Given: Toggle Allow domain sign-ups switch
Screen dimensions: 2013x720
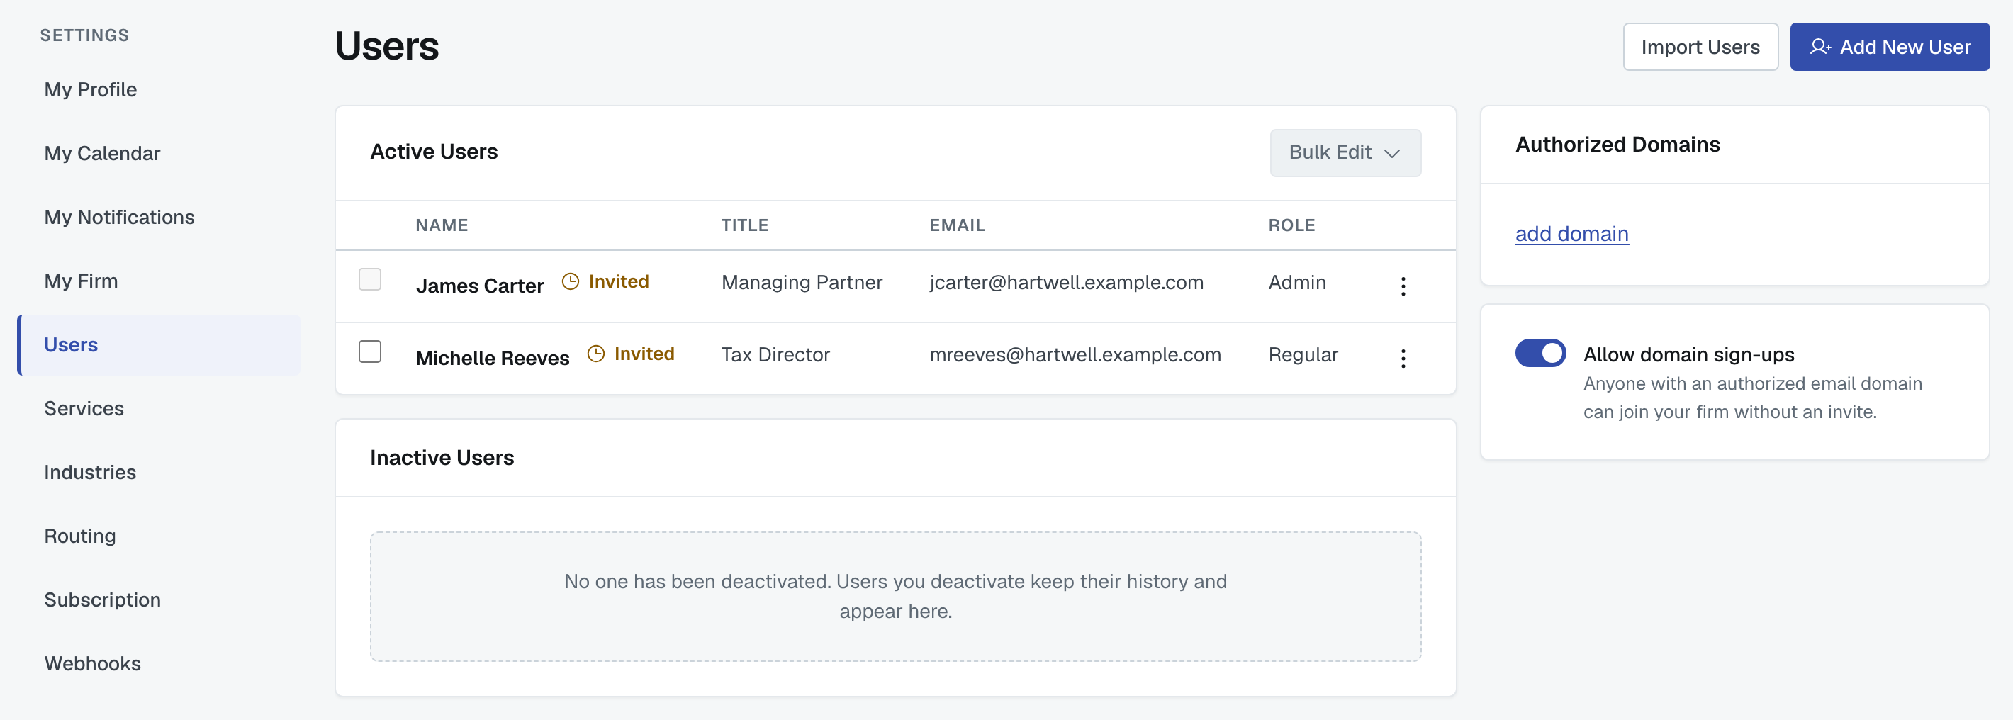Looking at the screenshot, I should click(1540, 353).
